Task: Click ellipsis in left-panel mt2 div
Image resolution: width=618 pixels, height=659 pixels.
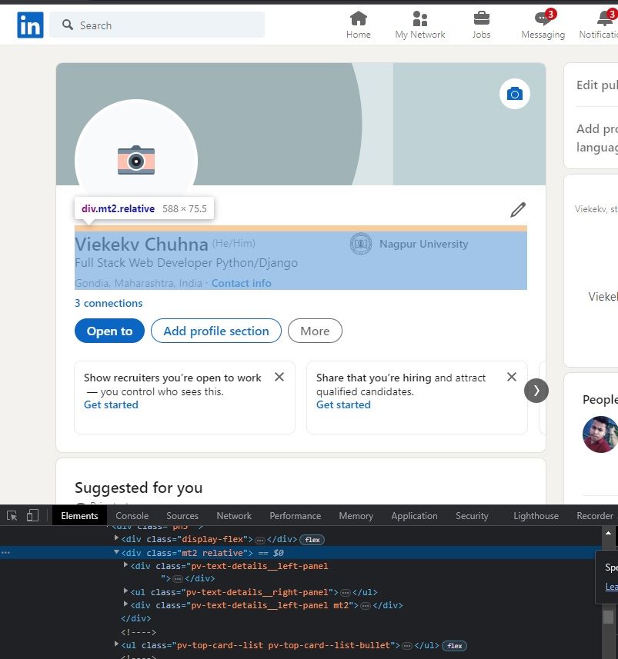Action: point(366,606)
